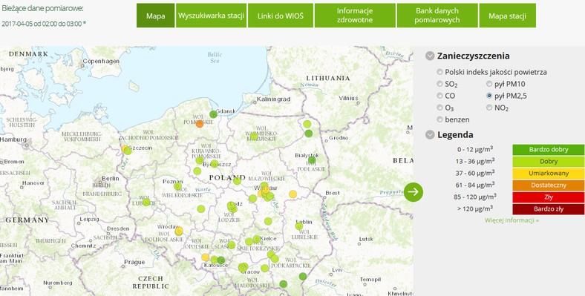Open the Linki do WIOŚ tab

(x=281, y=16)
